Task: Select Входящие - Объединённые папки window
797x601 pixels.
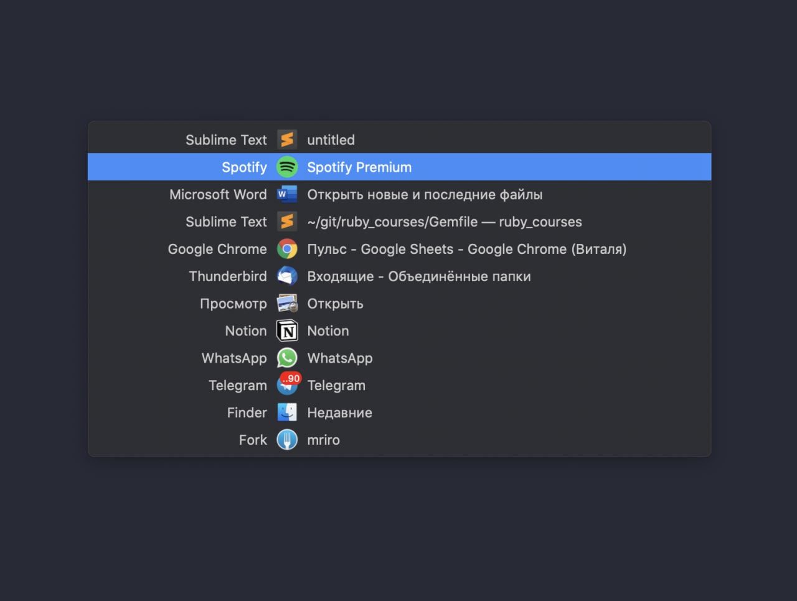Action: [x=418, y=276]
